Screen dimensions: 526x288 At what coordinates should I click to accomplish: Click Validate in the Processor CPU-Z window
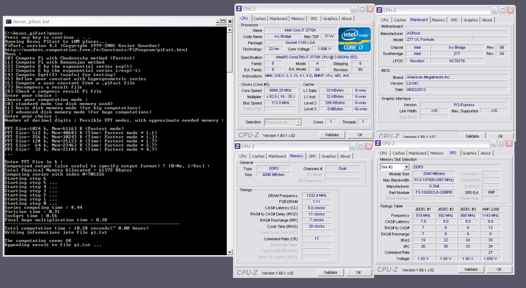pos(332,135)
